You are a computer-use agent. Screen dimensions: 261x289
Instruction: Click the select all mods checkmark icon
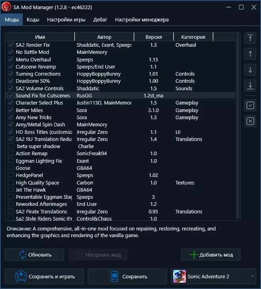click(x=250, y=105)
